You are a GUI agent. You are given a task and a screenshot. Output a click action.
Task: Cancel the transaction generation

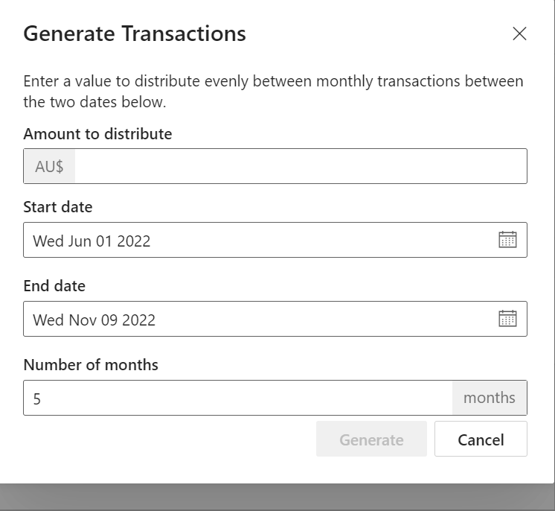pyautogui.click(x=481, y=439)
